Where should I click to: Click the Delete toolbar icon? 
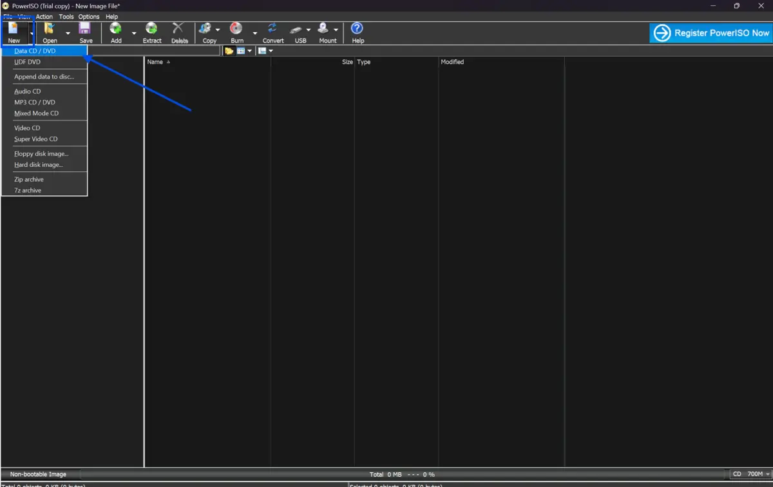(178, 28)
